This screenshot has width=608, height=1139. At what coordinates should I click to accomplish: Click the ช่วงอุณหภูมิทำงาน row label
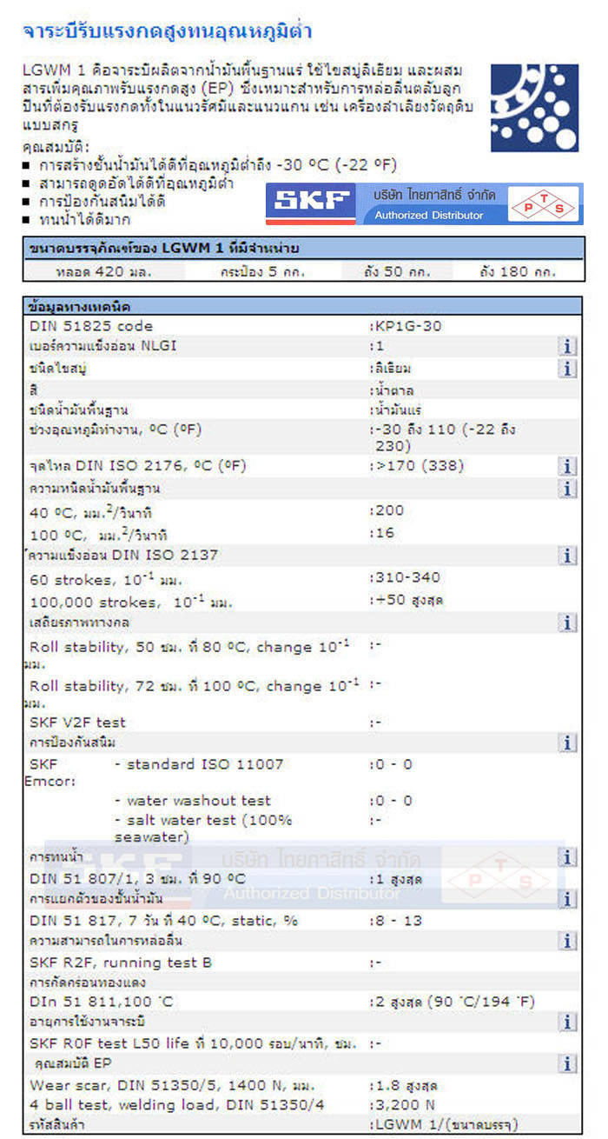click(x=115, y=429)
